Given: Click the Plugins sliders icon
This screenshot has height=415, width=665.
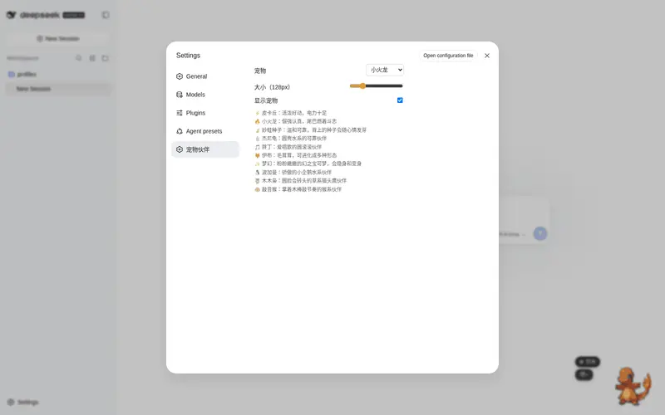Looking at the screenshot, I should tap(180, 113).
